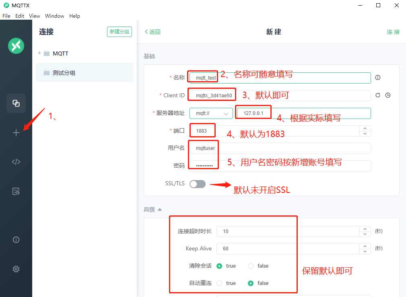Open the File menu
406x297 pixels.
[x=6, y=16]
